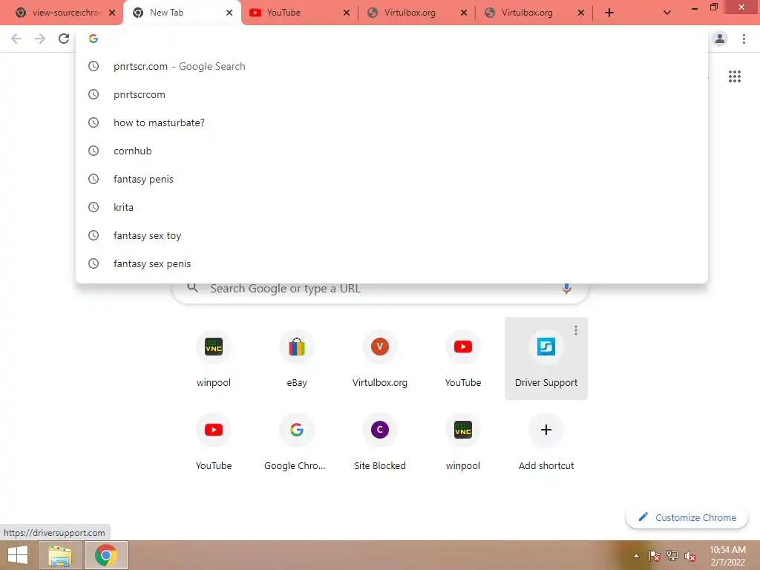Image resolution: width=760 pixels, height=570 pixels.
Task: Close the New Tab tab
Action: (x=229, y=13)
